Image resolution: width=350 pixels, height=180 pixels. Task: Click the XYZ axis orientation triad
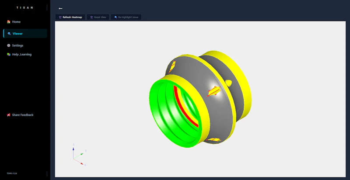coord(79,155)
